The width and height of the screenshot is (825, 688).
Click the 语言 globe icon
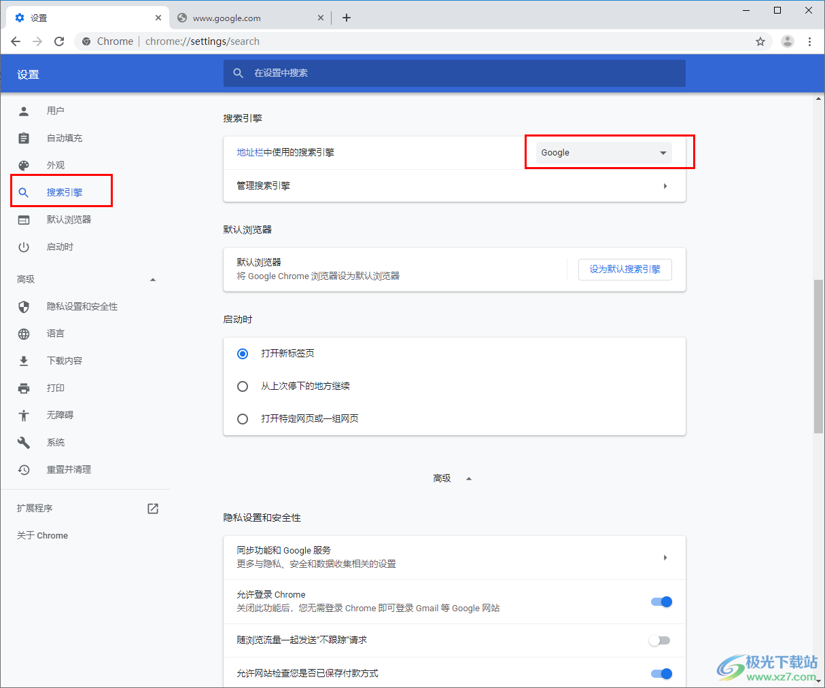click(x=24, y=333)
